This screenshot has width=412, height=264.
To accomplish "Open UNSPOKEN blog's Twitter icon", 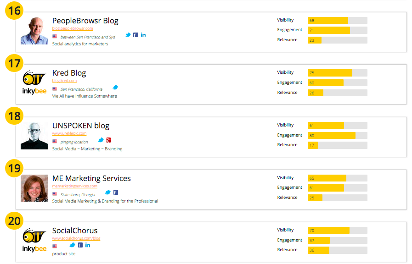I will pyautogui.click(x=101, y=140).
